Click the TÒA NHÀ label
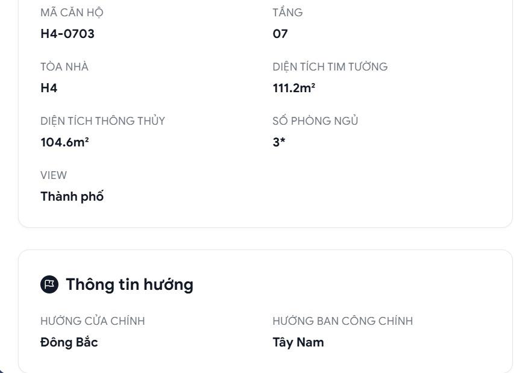 [x=64, y=67]
